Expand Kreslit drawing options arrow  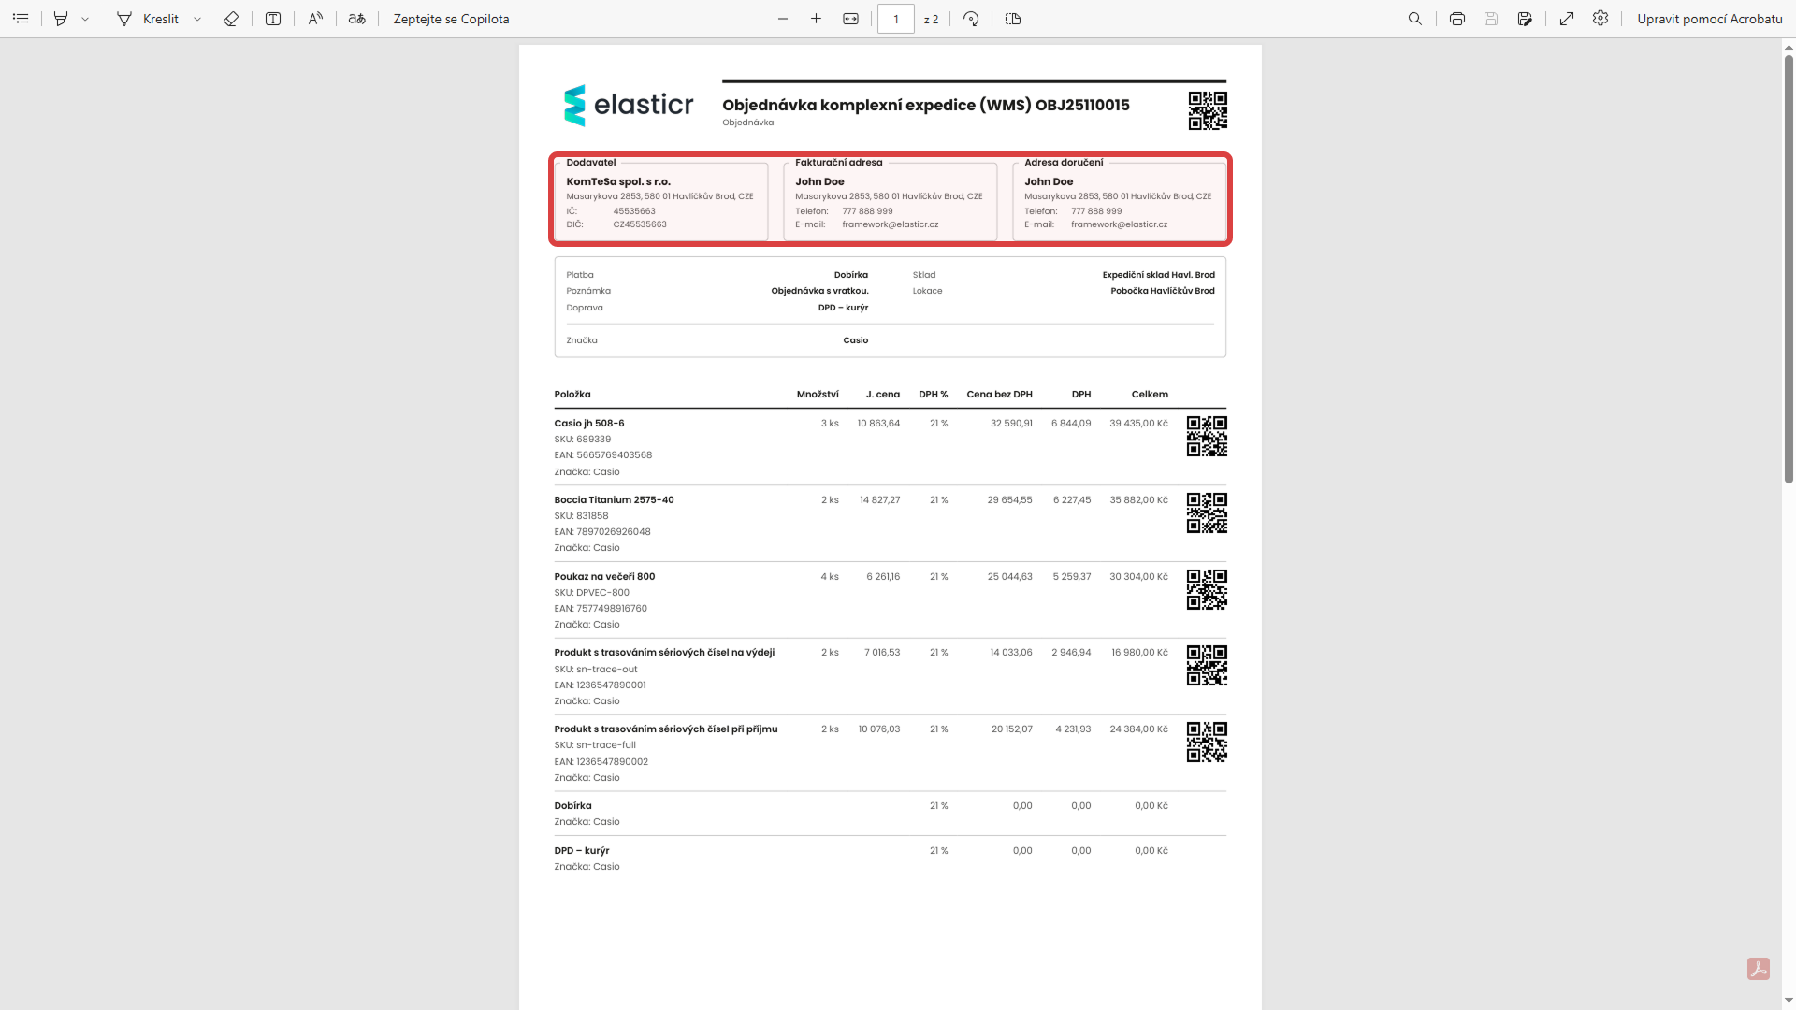(197, 19)
